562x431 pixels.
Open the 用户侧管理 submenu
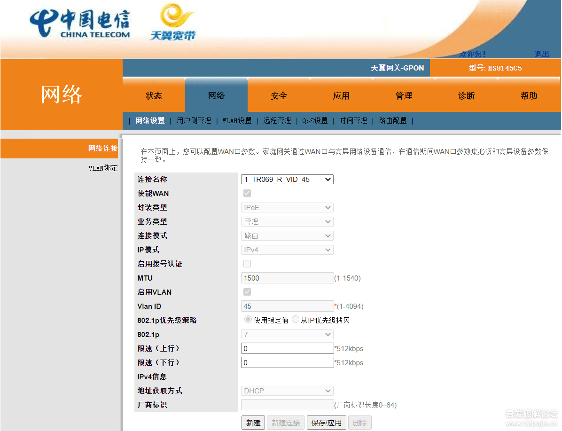(x=194, y=120)
